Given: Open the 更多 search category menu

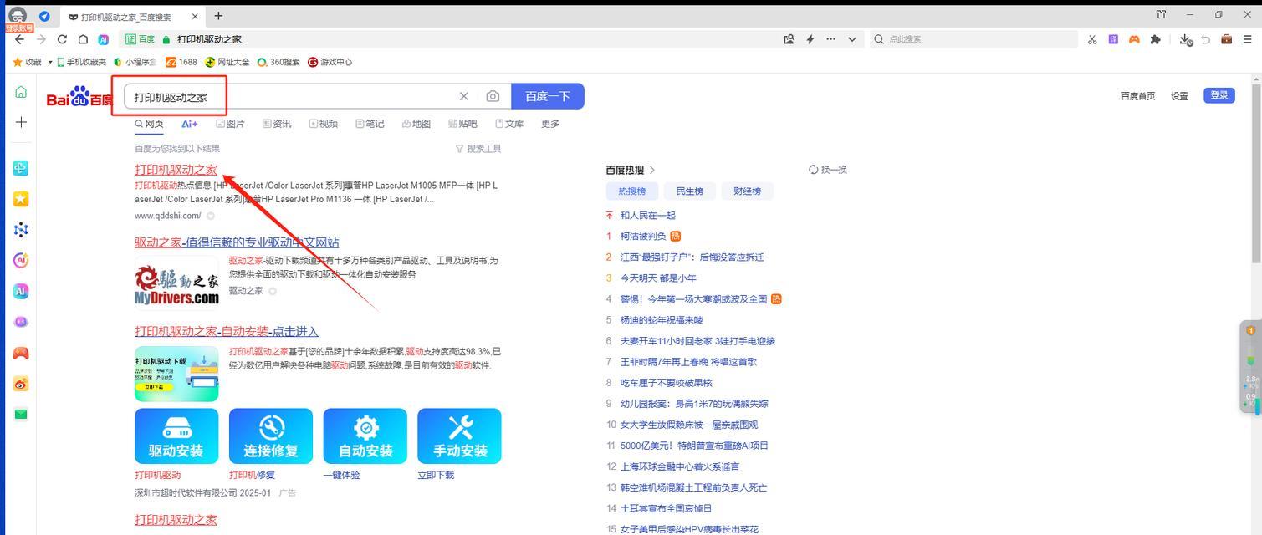Looking at the screenshot, I should pos(550,124).
